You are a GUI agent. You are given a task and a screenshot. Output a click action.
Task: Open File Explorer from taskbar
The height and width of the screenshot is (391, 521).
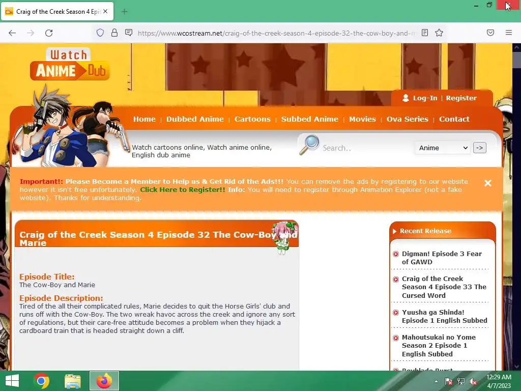73,381
